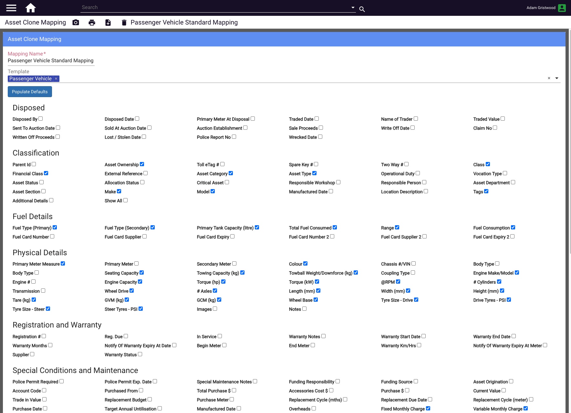Enable the Disposed By checkbox
Screen dimensions: 571x413
pyautogui.click(x=41, y=119)
